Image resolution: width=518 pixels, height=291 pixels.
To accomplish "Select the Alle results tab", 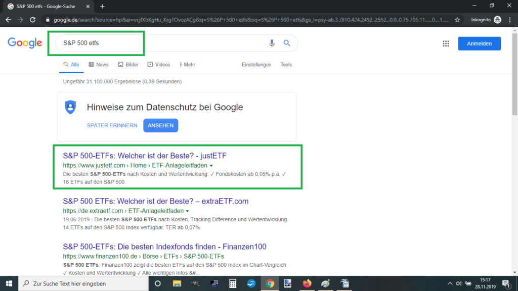I will pyautogui.click(x=71, y=65).
